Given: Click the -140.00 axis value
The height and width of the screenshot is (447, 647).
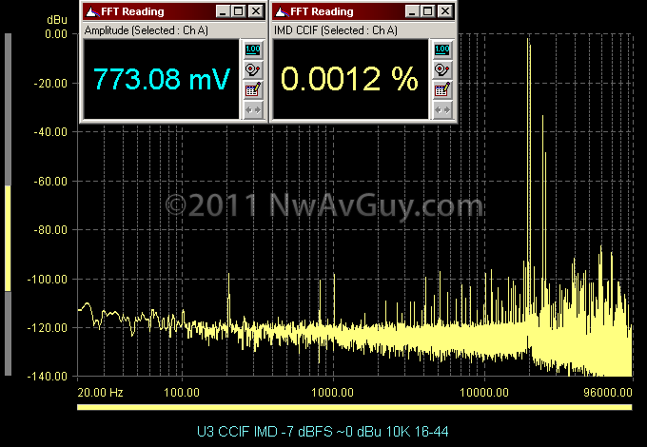Looking at the screenshot, I should tap(47, 376).
